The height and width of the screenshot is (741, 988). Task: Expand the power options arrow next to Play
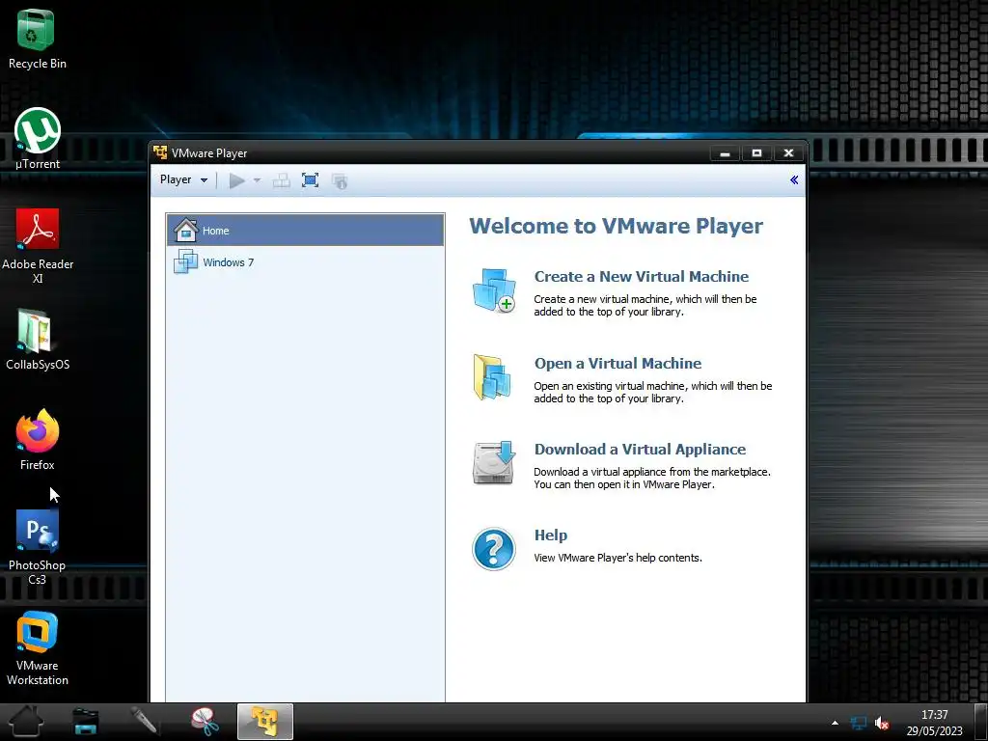(x=257, y=180)
